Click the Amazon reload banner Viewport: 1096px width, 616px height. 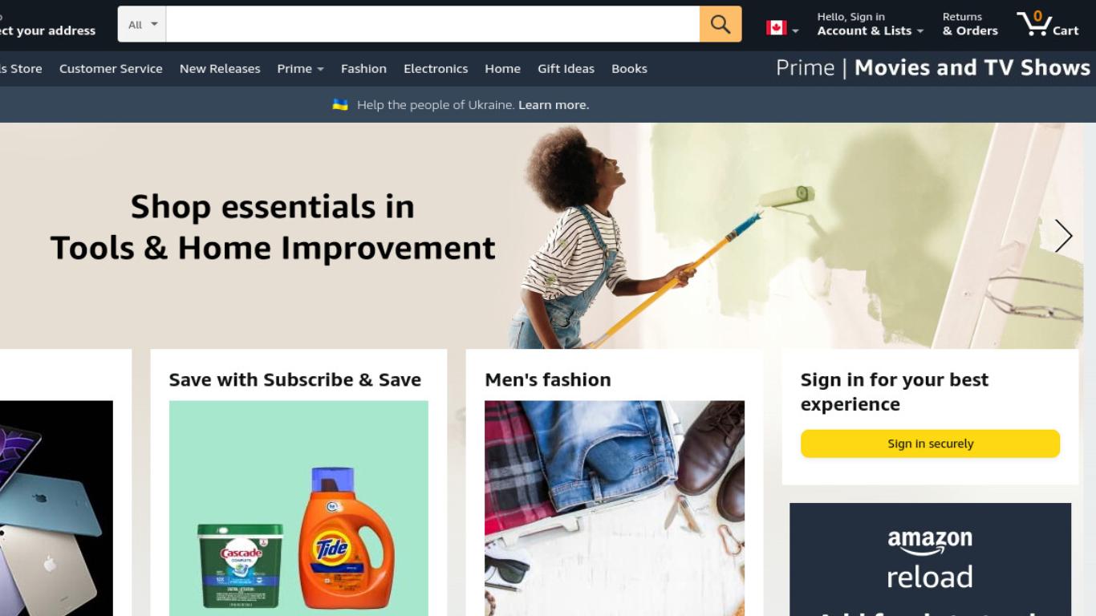coord(930,559)
